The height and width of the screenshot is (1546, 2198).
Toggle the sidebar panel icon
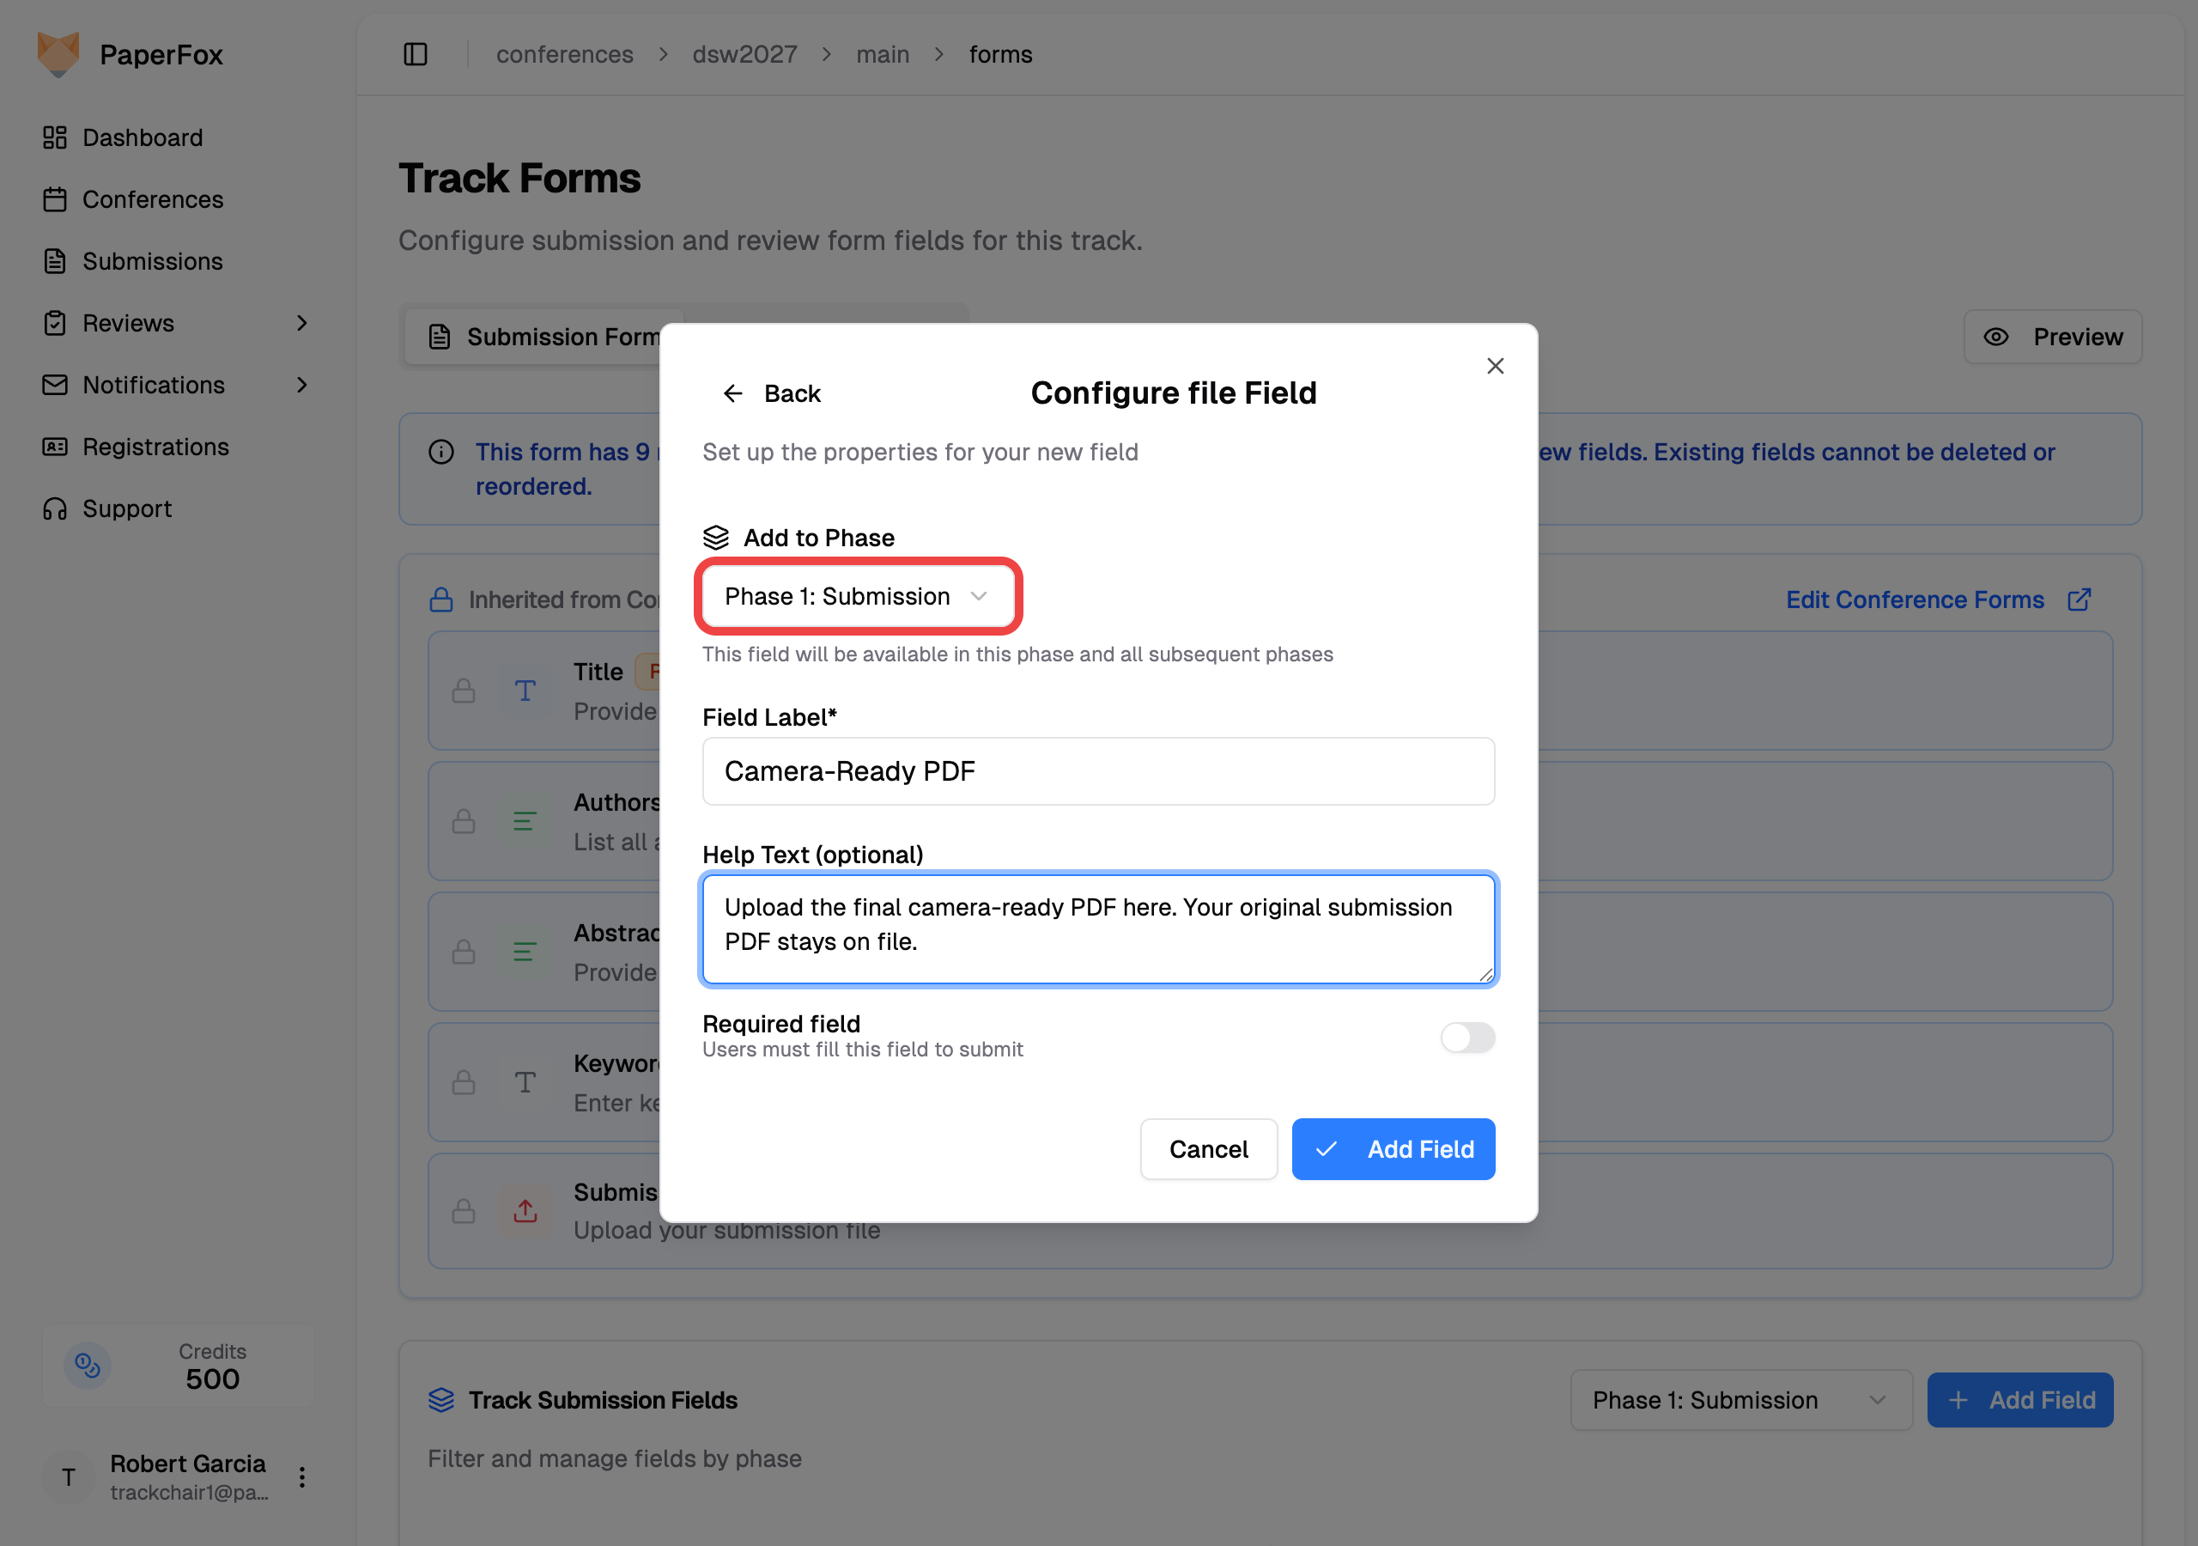[x=416, y=55]
